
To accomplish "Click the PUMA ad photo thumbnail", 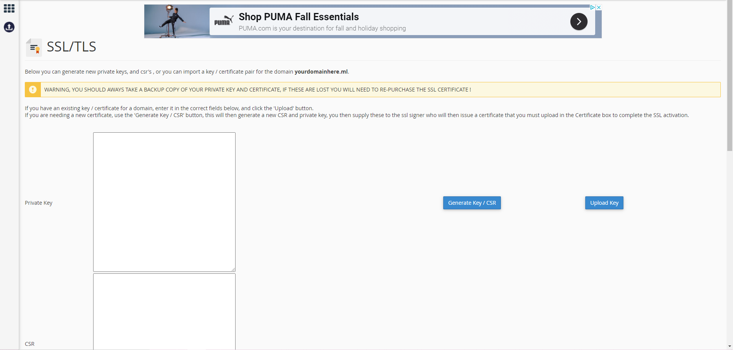I will [x=177, y=21].
